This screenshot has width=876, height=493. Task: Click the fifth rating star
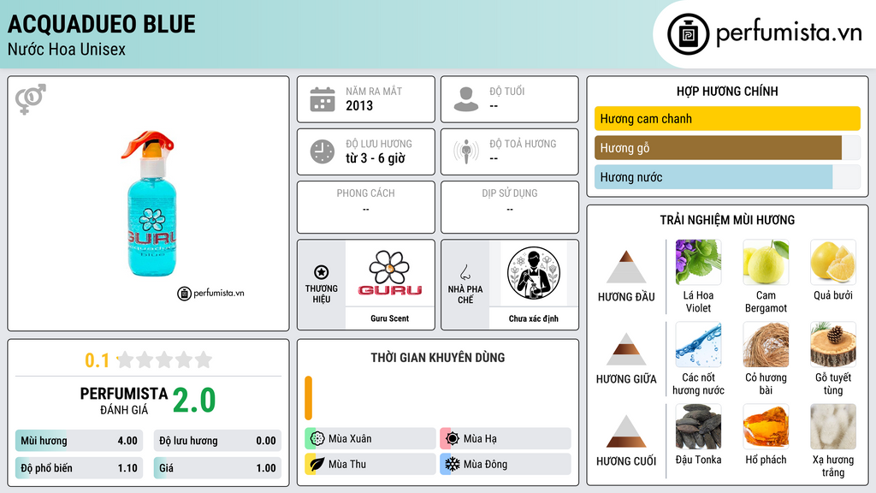pos(204,359)
